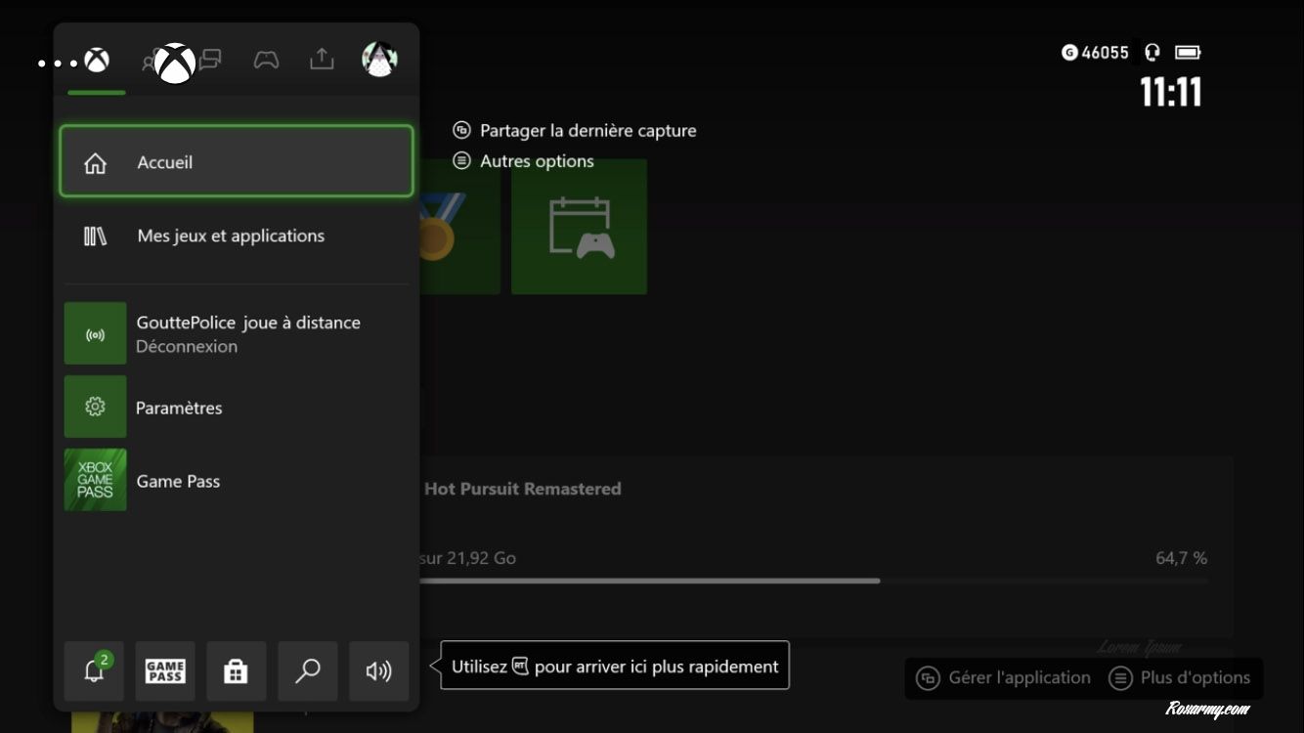The height and width of the screenshot is (733, 1304).
Task: Open the audio volume speaker icon
Action: [378, 671]
